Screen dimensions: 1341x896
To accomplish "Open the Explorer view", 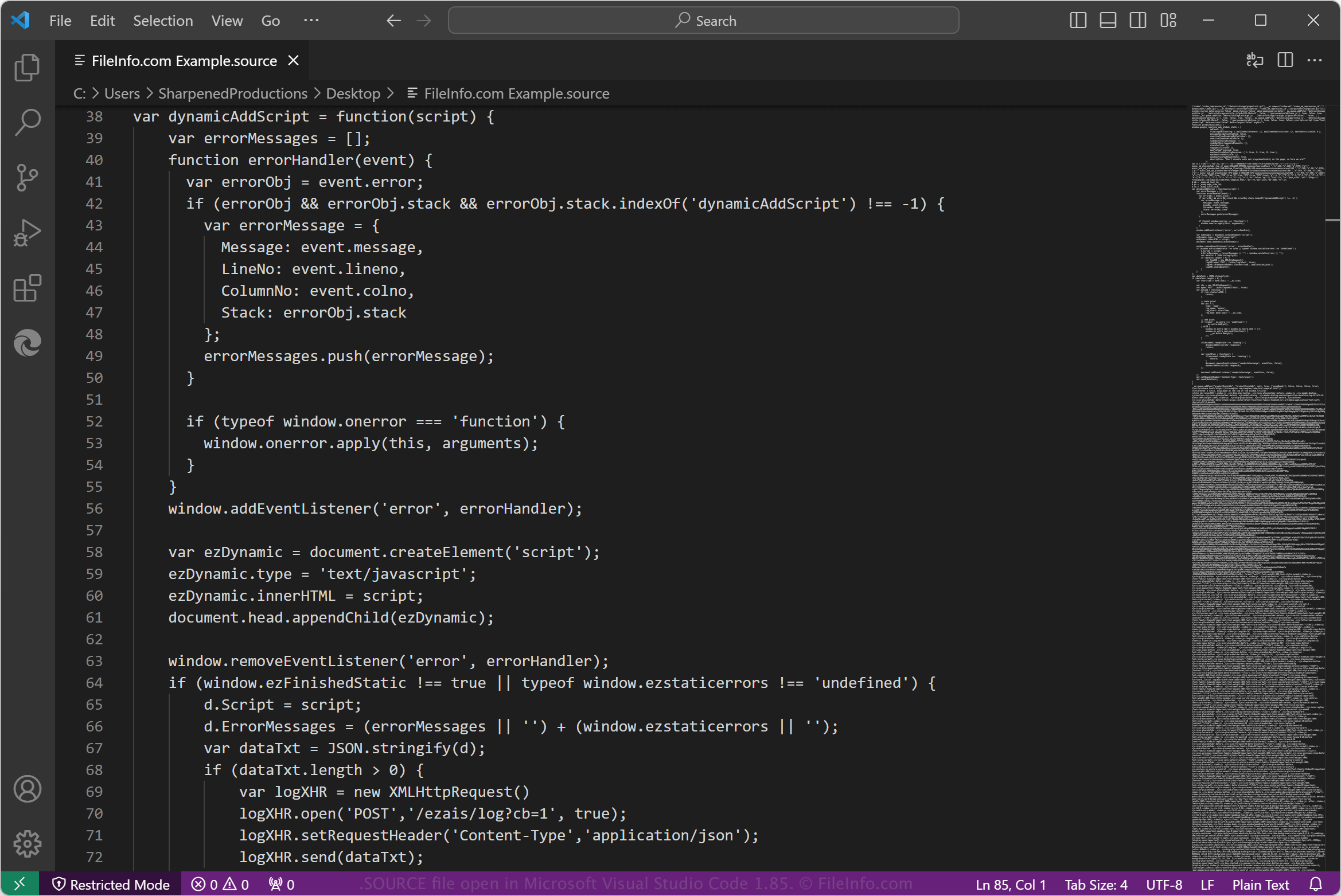I will point(26,67).
